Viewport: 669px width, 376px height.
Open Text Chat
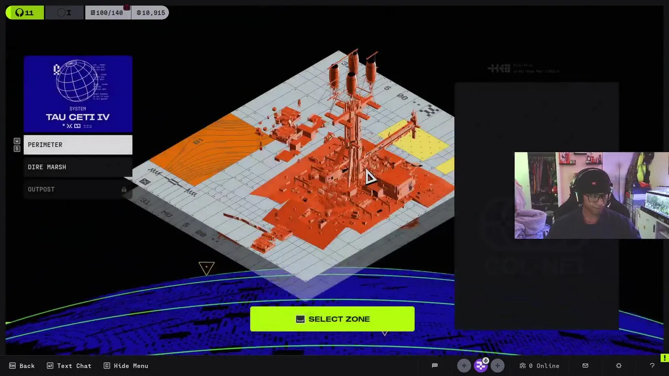68,366
